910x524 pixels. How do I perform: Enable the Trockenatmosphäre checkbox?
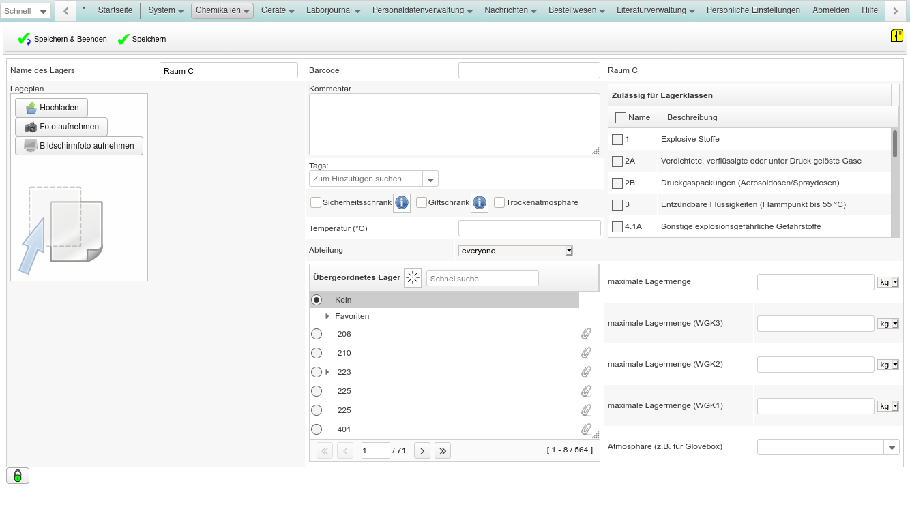click(x=499, y=202)
